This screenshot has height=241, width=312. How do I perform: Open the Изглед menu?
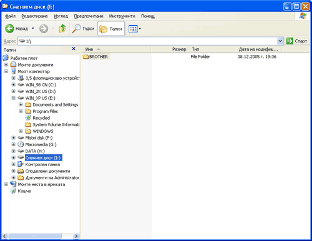61,16
